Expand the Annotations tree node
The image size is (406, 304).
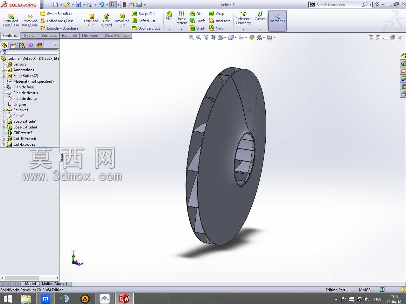[x=3, y=70]
